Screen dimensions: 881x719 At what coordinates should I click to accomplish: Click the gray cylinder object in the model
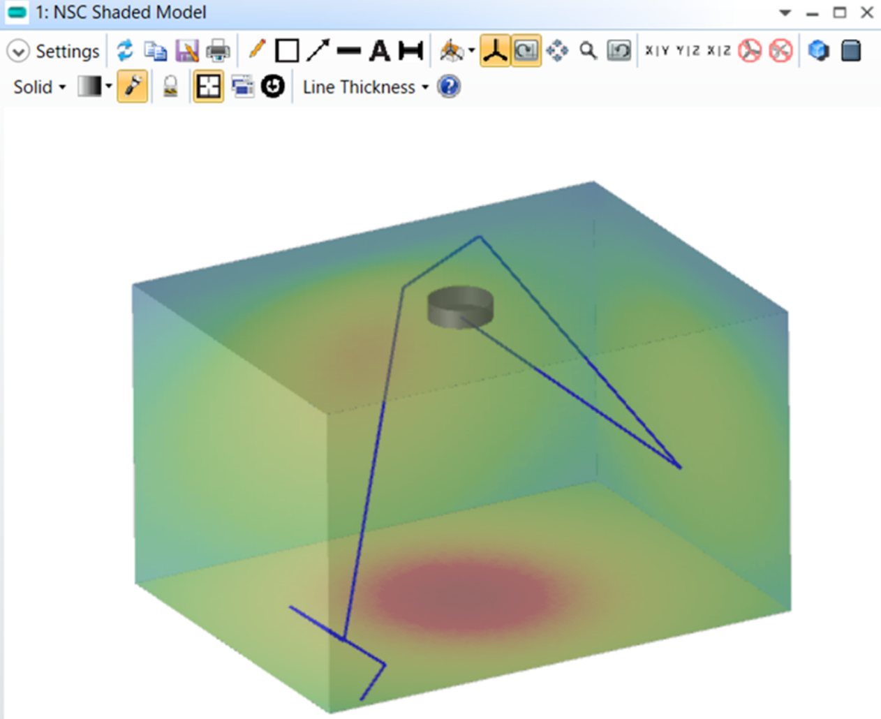click(x=460, y=307)
